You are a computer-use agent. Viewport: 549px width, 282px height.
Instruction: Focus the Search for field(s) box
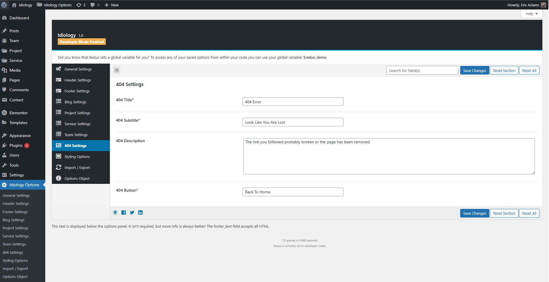pyautogui.click(x=422, y=70)
